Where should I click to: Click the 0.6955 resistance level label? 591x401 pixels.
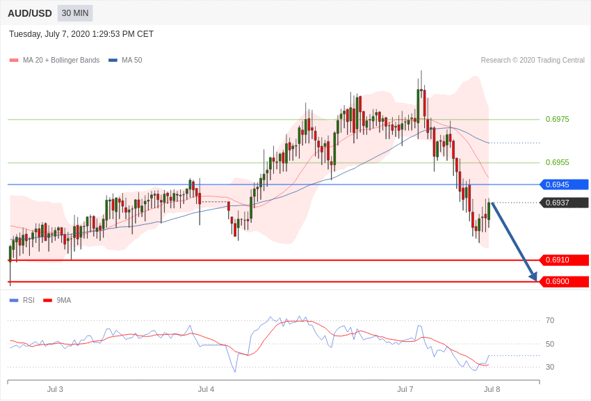pyautogui.click(x=557, y=162)
